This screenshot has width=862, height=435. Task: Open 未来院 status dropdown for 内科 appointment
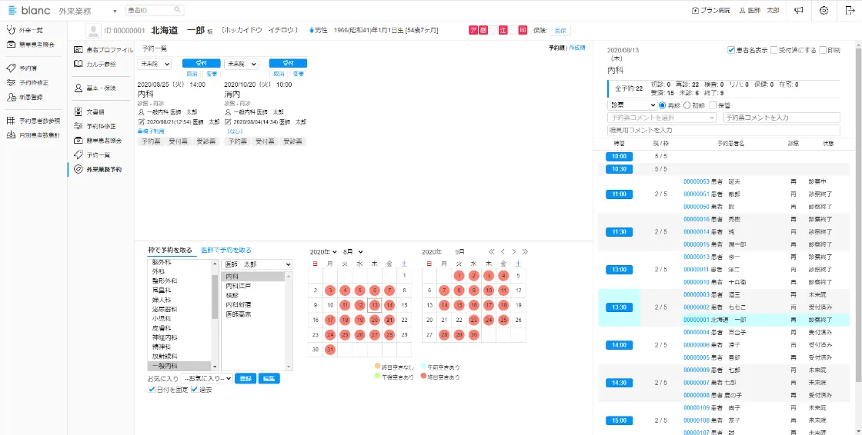(x=154, y=65)
